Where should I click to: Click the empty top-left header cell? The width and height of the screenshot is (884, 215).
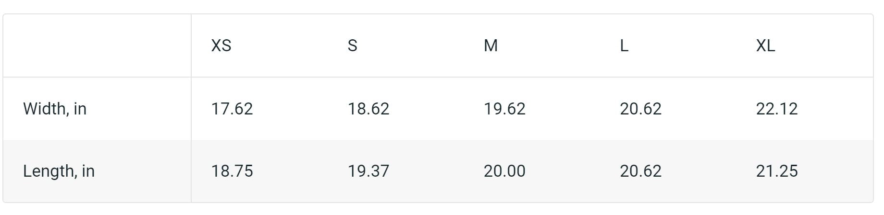97,46
